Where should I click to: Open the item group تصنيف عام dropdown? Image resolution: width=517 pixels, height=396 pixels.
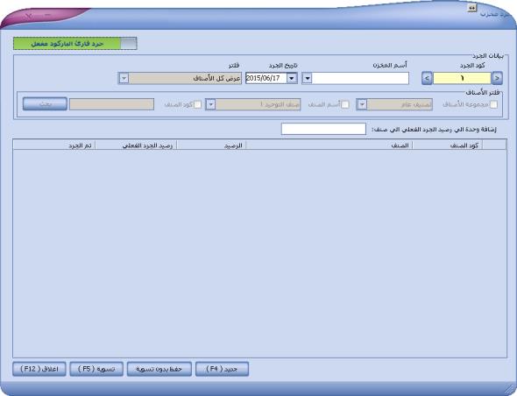coord(362,104)
